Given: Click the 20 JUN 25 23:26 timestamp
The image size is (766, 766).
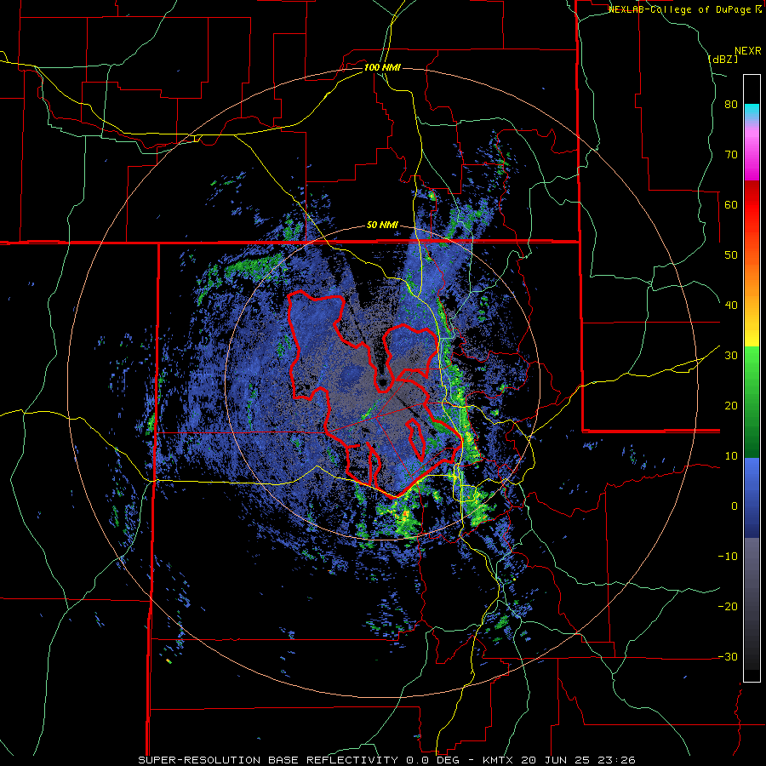Looking at the screenshot, I should click(x=578, y=760).
